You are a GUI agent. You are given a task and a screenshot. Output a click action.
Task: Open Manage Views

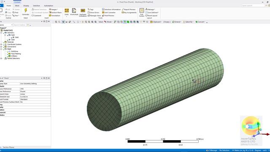(94, 16)
